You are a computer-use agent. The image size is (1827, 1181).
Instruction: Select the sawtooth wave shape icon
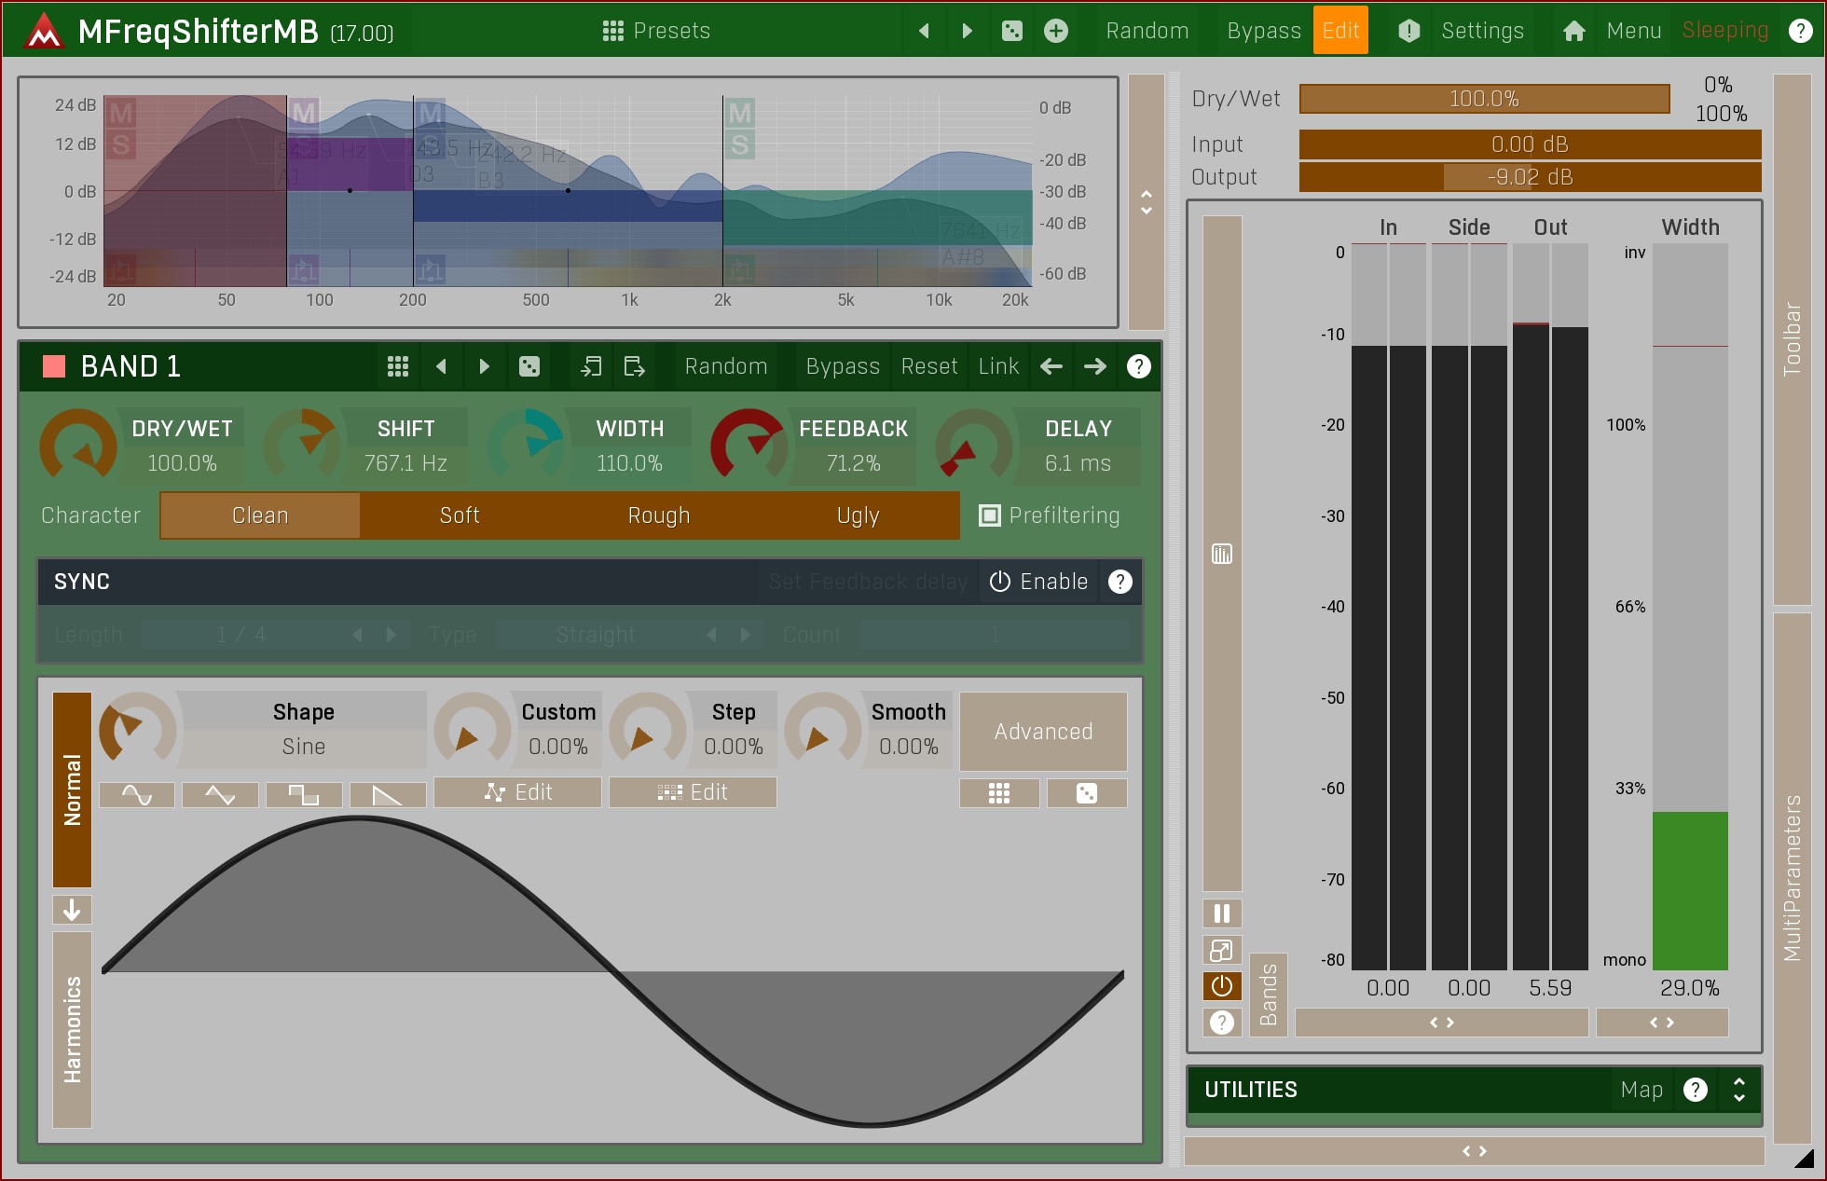(x=388, y=794)
